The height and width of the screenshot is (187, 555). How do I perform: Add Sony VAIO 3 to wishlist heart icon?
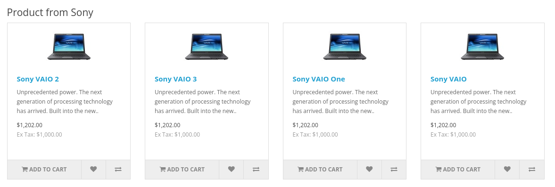pos(231,169)
